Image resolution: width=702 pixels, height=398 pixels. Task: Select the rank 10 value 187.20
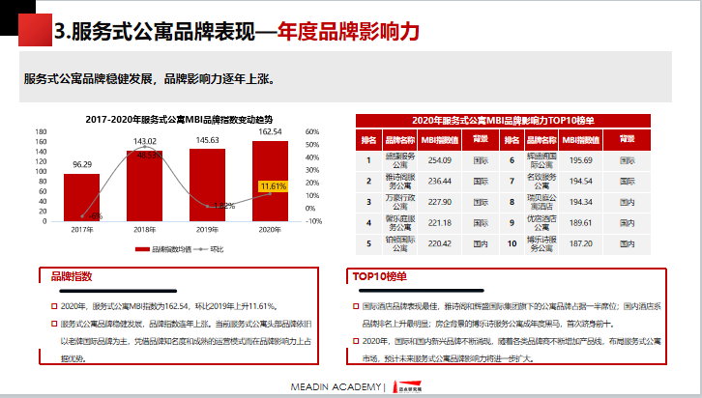pyautogui.click(x=580, y=245)
